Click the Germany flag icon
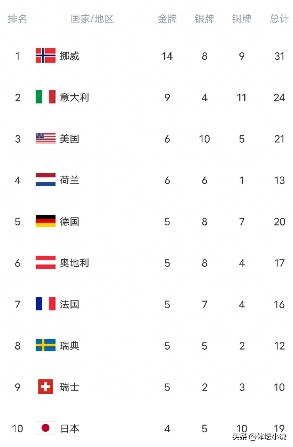Viewport: 293px width, 447px height. [46, 221]
